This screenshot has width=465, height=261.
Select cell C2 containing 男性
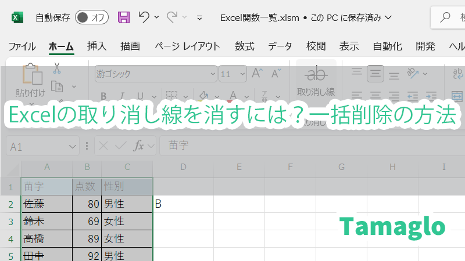click(x=127, y=204)
